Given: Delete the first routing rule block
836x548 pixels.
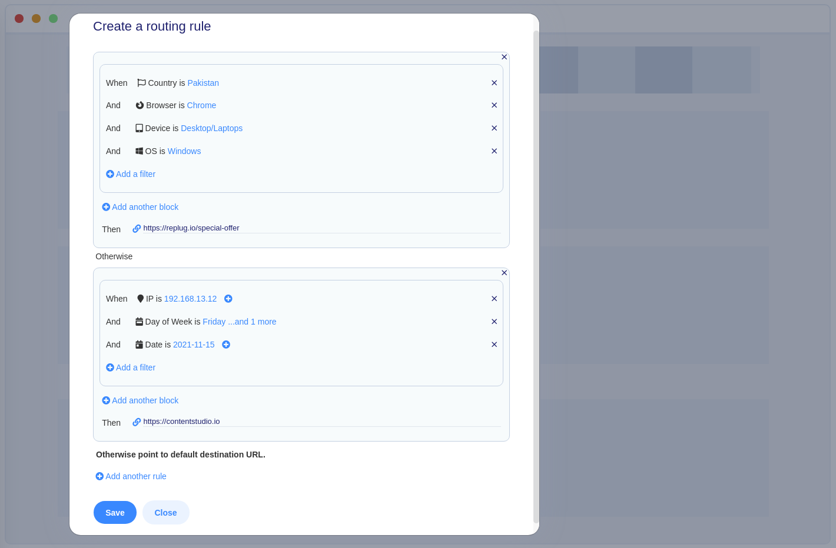Looking at the screenshot, I should click(504, 57).
